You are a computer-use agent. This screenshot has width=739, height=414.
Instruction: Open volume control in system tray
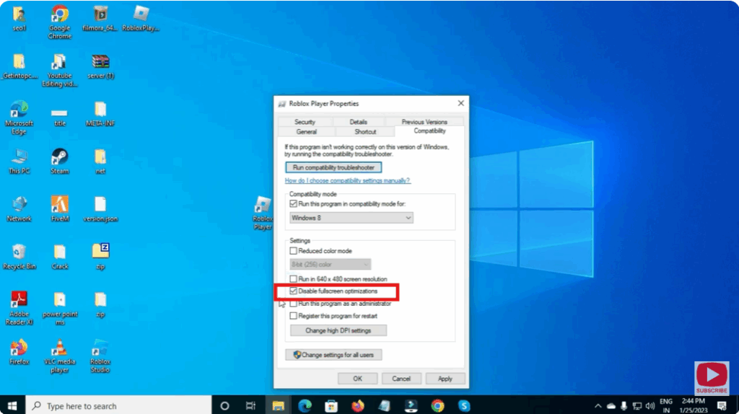point(650,406)
